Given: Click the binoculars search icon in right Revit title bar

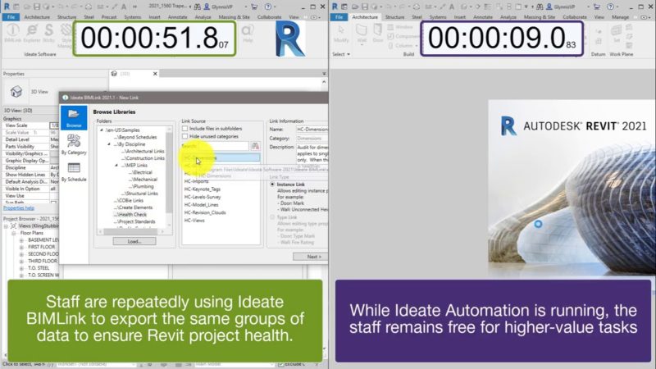Looking at the screenshot, I should click(540, 7).
